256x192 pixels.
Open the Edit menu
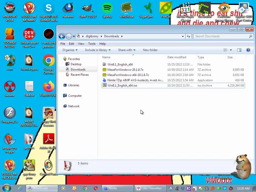pyautogui.click(x=71, y=44)
